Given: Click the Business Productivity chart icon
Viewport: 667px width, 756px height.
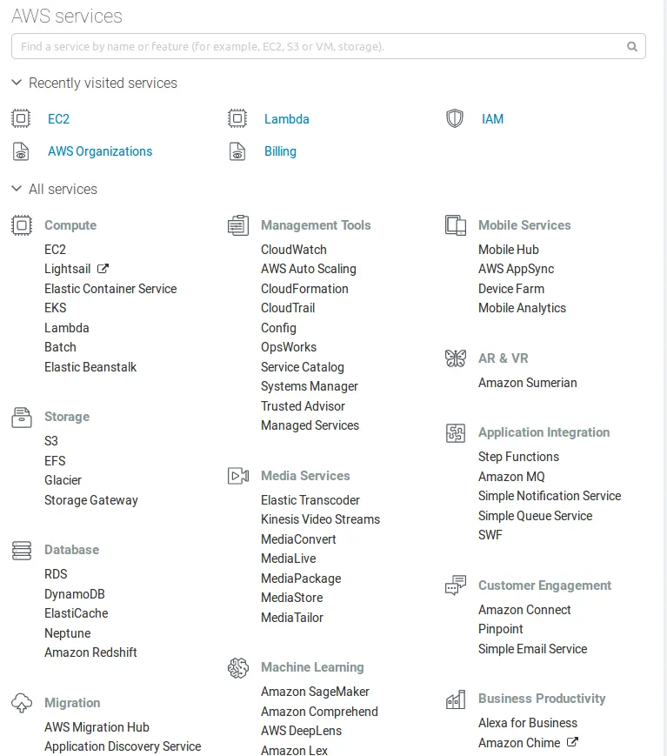Looking at the screenshot, I should [456, 699].
